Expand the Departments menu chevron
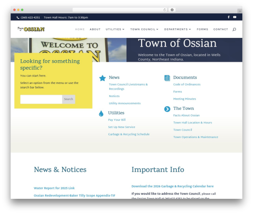Image resolution: width=253 pixels, height=214 pixels. (190, 29)
